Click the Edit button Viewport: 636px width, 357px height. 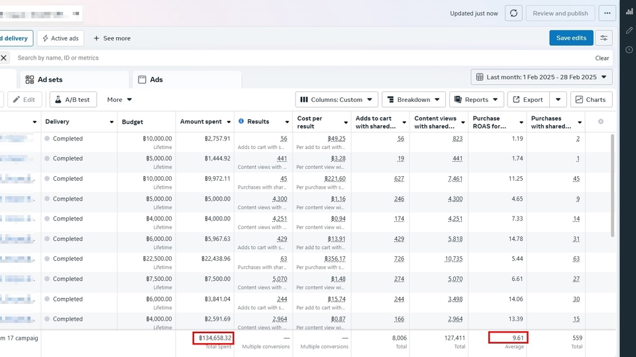(x=25, y=99)
